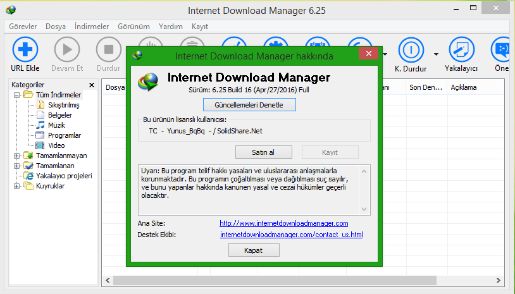Click the Tamamlanan checkmark folder icon
Screen dimensions: 515x294
28,166
